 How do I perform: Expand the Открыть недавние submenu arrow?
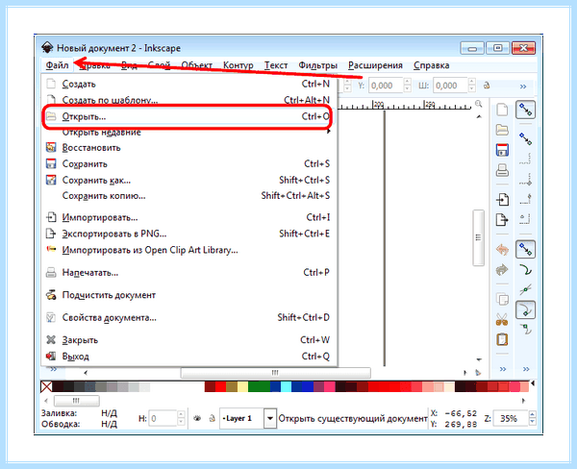click(329, 132)
